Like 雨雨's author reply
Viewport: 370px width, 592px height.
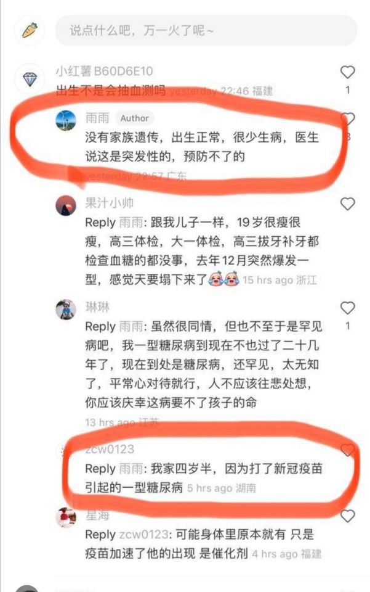pos(347,119)
